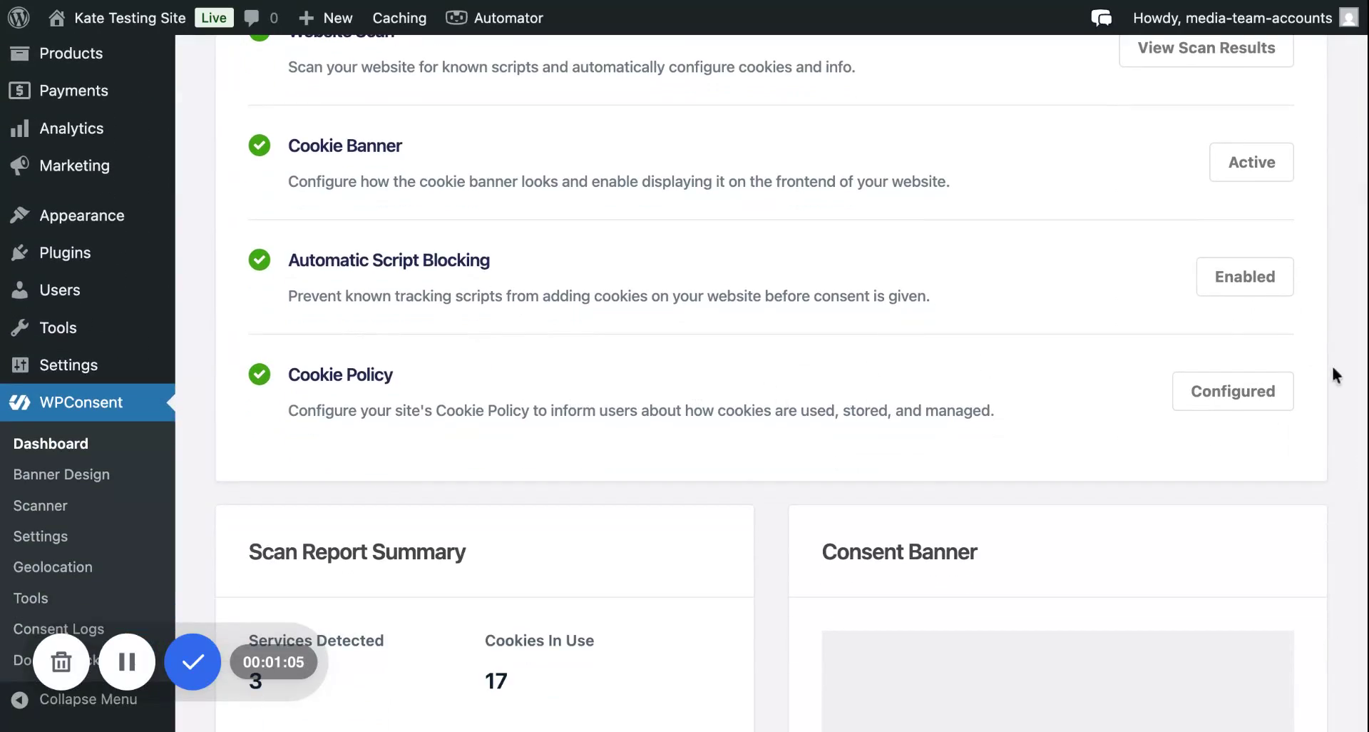Click the Automator robot icon

[456, 17]
